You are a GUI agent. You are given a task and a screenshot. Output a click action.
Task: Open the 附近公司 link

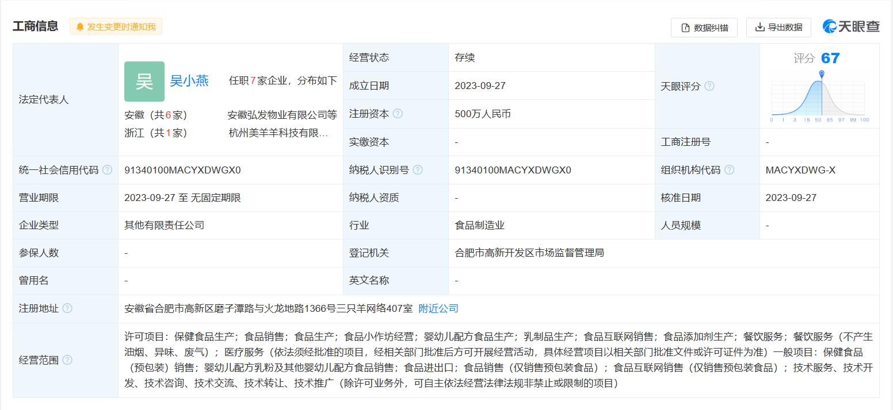[438, 308]
